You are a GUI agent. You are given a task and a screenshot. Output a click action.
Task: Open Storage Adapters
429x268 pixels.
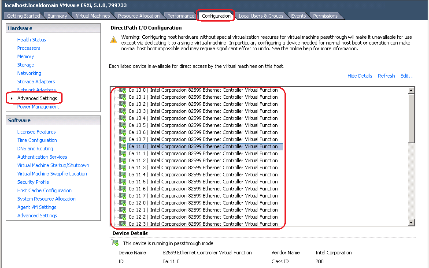pyautogui.click(x=36, y=82)
